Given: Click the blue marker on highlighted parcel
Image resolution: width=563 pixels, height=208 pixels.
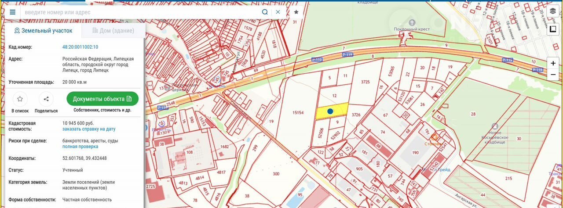Looking at the screenshot, I should click(330, 111).
